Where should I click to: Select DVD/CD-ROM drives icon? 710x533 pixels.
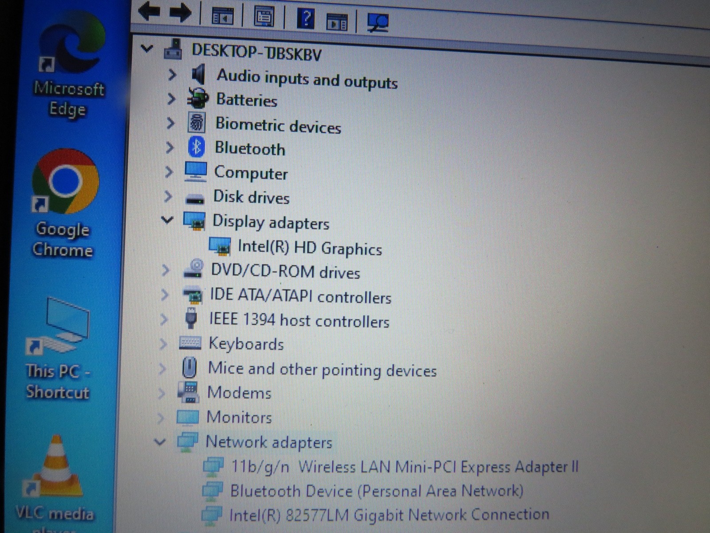(x=193, y=269)
